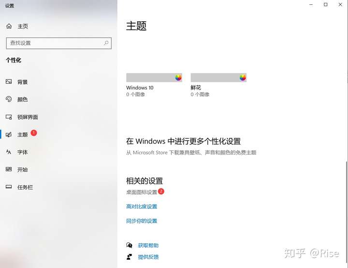Click the 获取帮助 link text

148,245
